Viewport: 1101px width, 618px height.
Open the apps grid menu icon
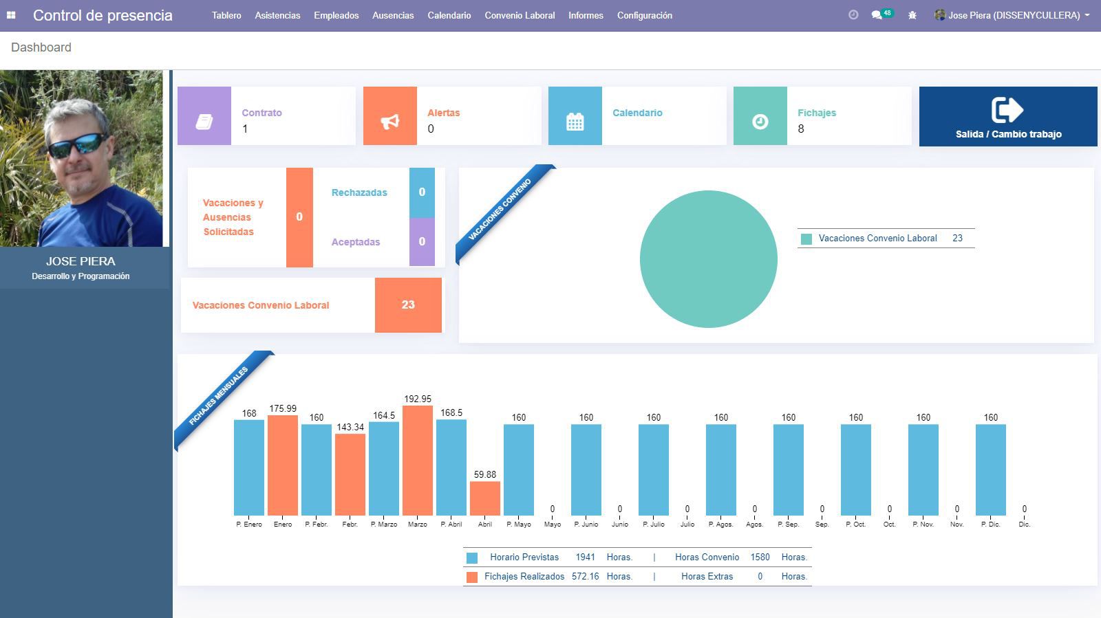11,15
